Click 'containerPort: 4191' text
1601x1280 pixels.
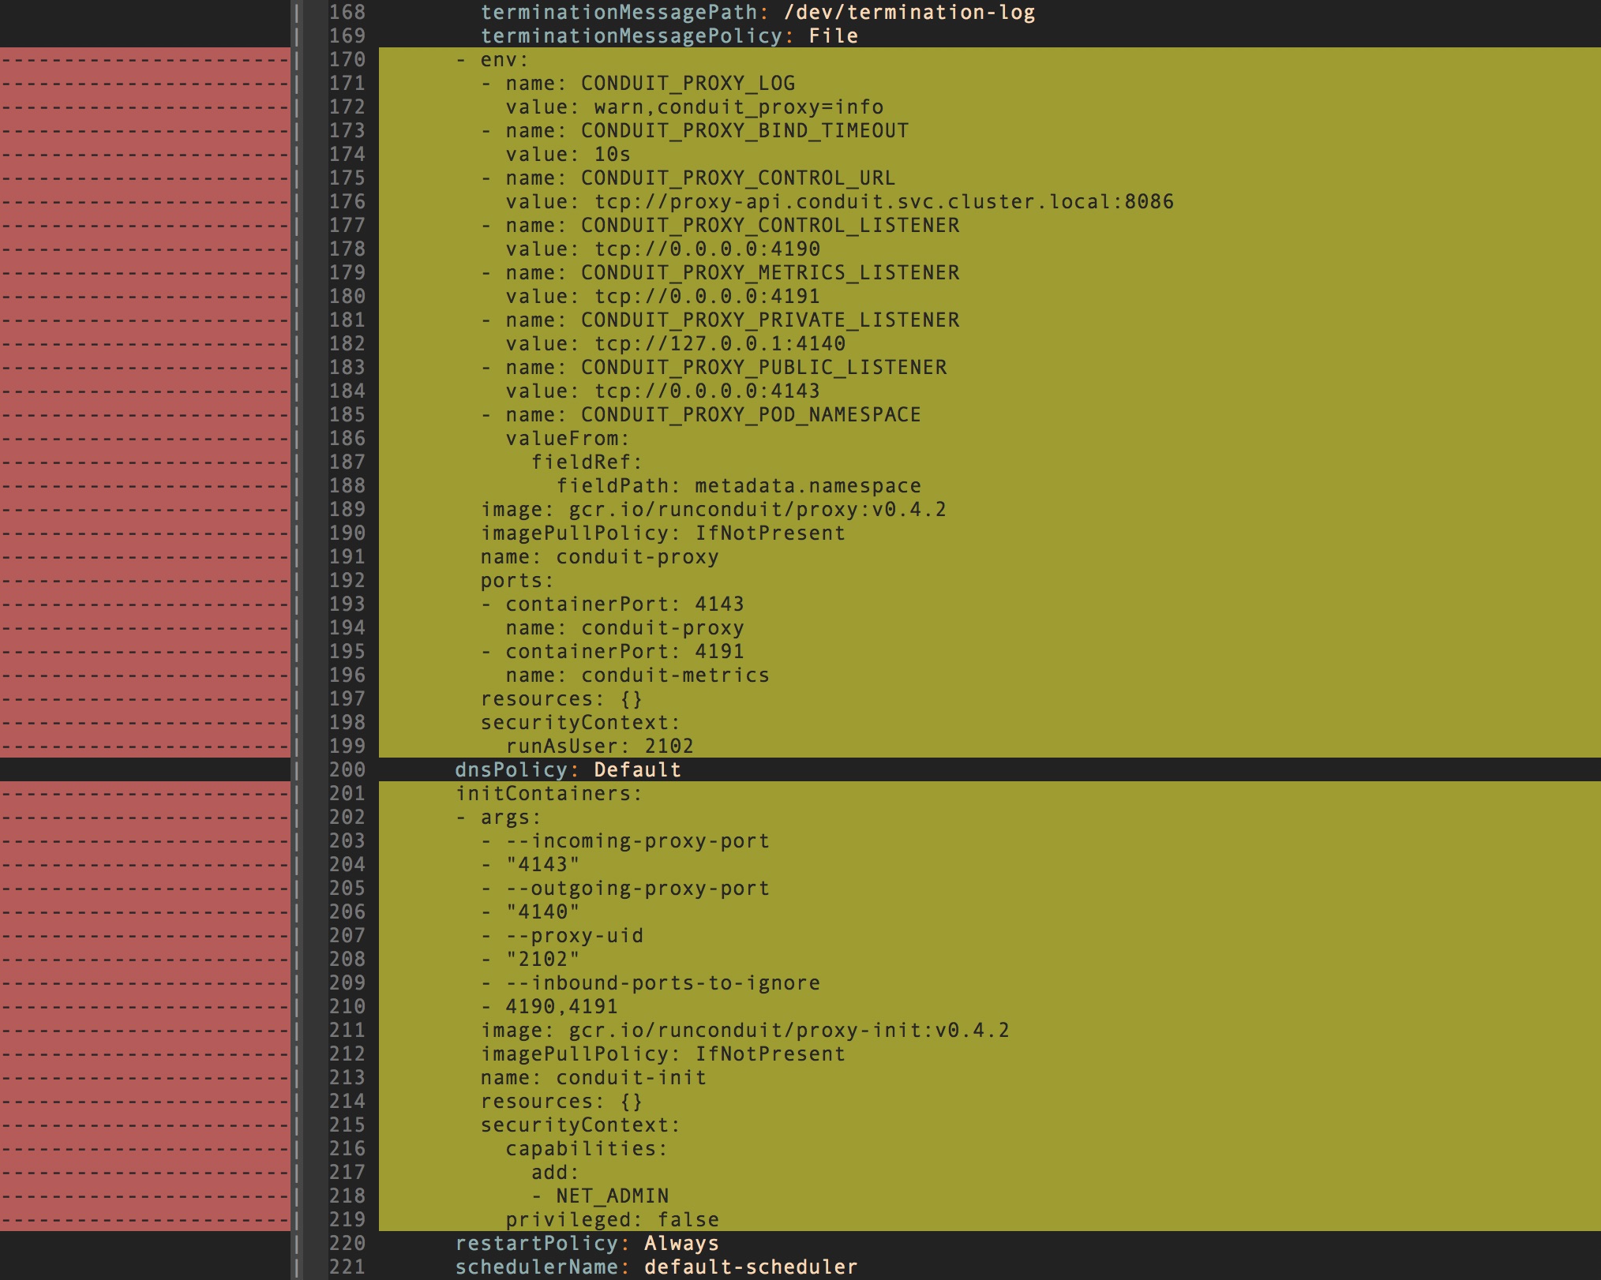tap(625, 652)
